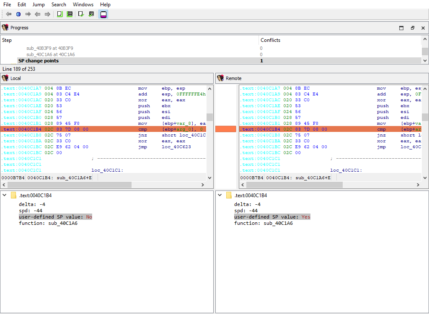Click the orange conflict marker between panes
This screenshot has height=314, width=429.
pyautogui.click(x=226, y=129)
